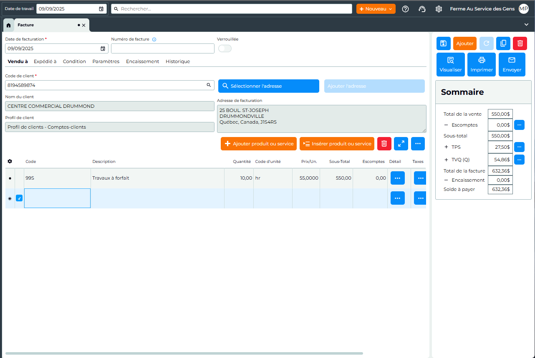Viewport: 535px width, 358px height.
Task: Open Détail options for Travaux à forfait row
Action: click(x=398, y=178)
